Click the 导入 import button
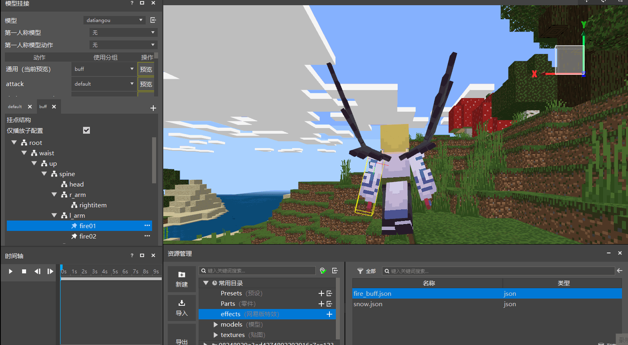Image resolution: width=628 pixels, height=345 pixels. pyautogui.click(x=182, y=308)
